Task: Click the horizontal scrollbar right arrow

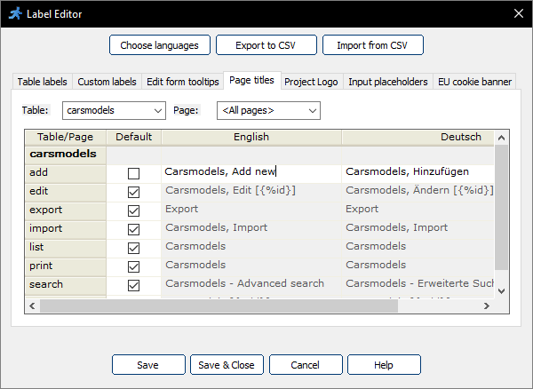Action: tap(487, 306)
